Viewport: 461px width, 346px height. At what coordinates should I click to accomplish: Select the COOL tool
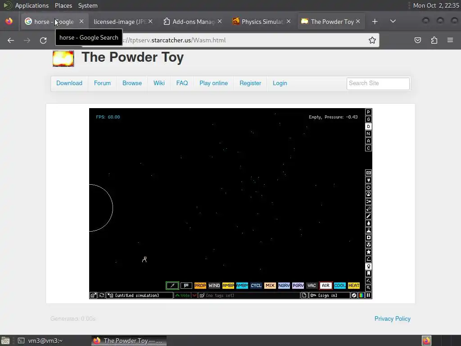pos(340,285)
